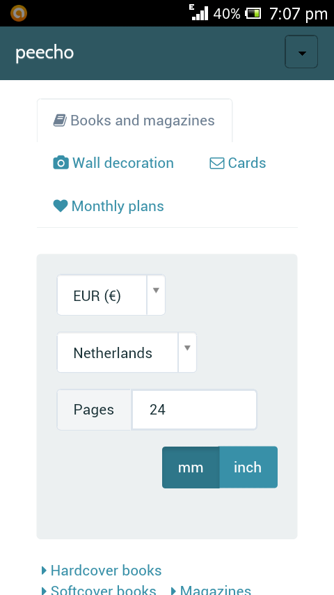Screen dimensions: 334x595
Task: Go to Monthly plans
Action: point(109,206)
